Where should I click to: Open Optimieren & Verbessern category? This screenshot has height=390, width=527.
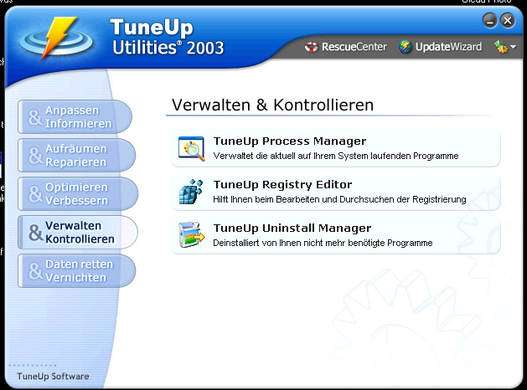coord(78,194)
